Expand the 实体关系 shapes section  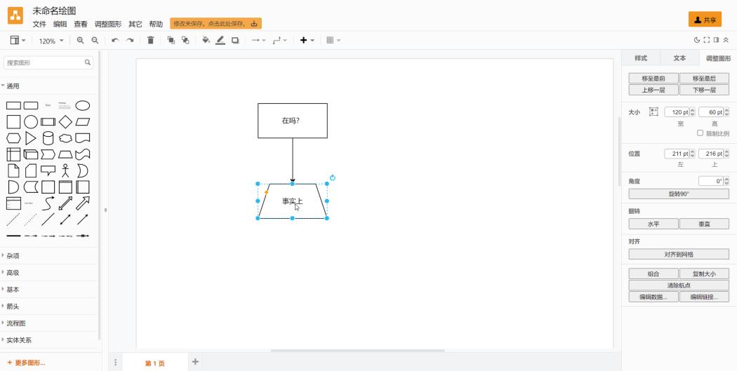pos(49,340)
